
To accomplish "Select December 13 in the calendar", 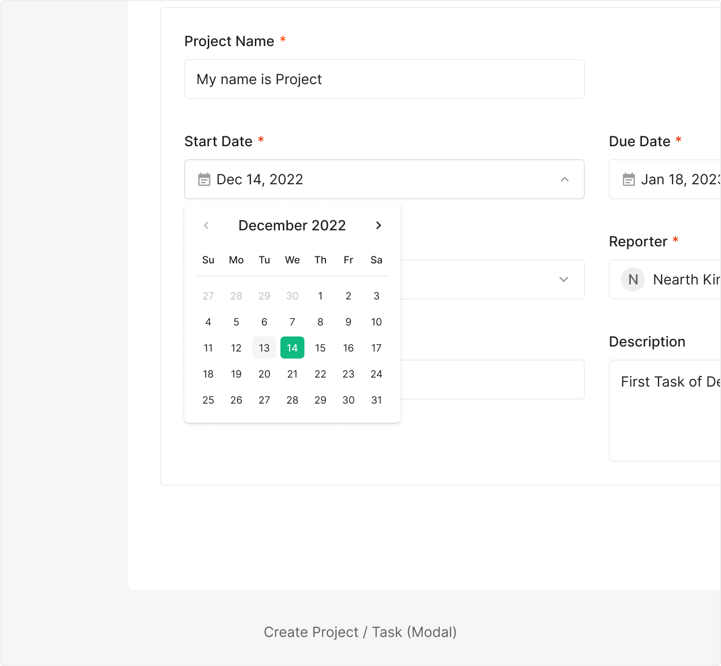I will pyautogui.click(x=264, y=348).
